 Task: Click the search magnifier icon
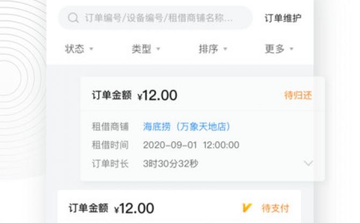(73, 18)
